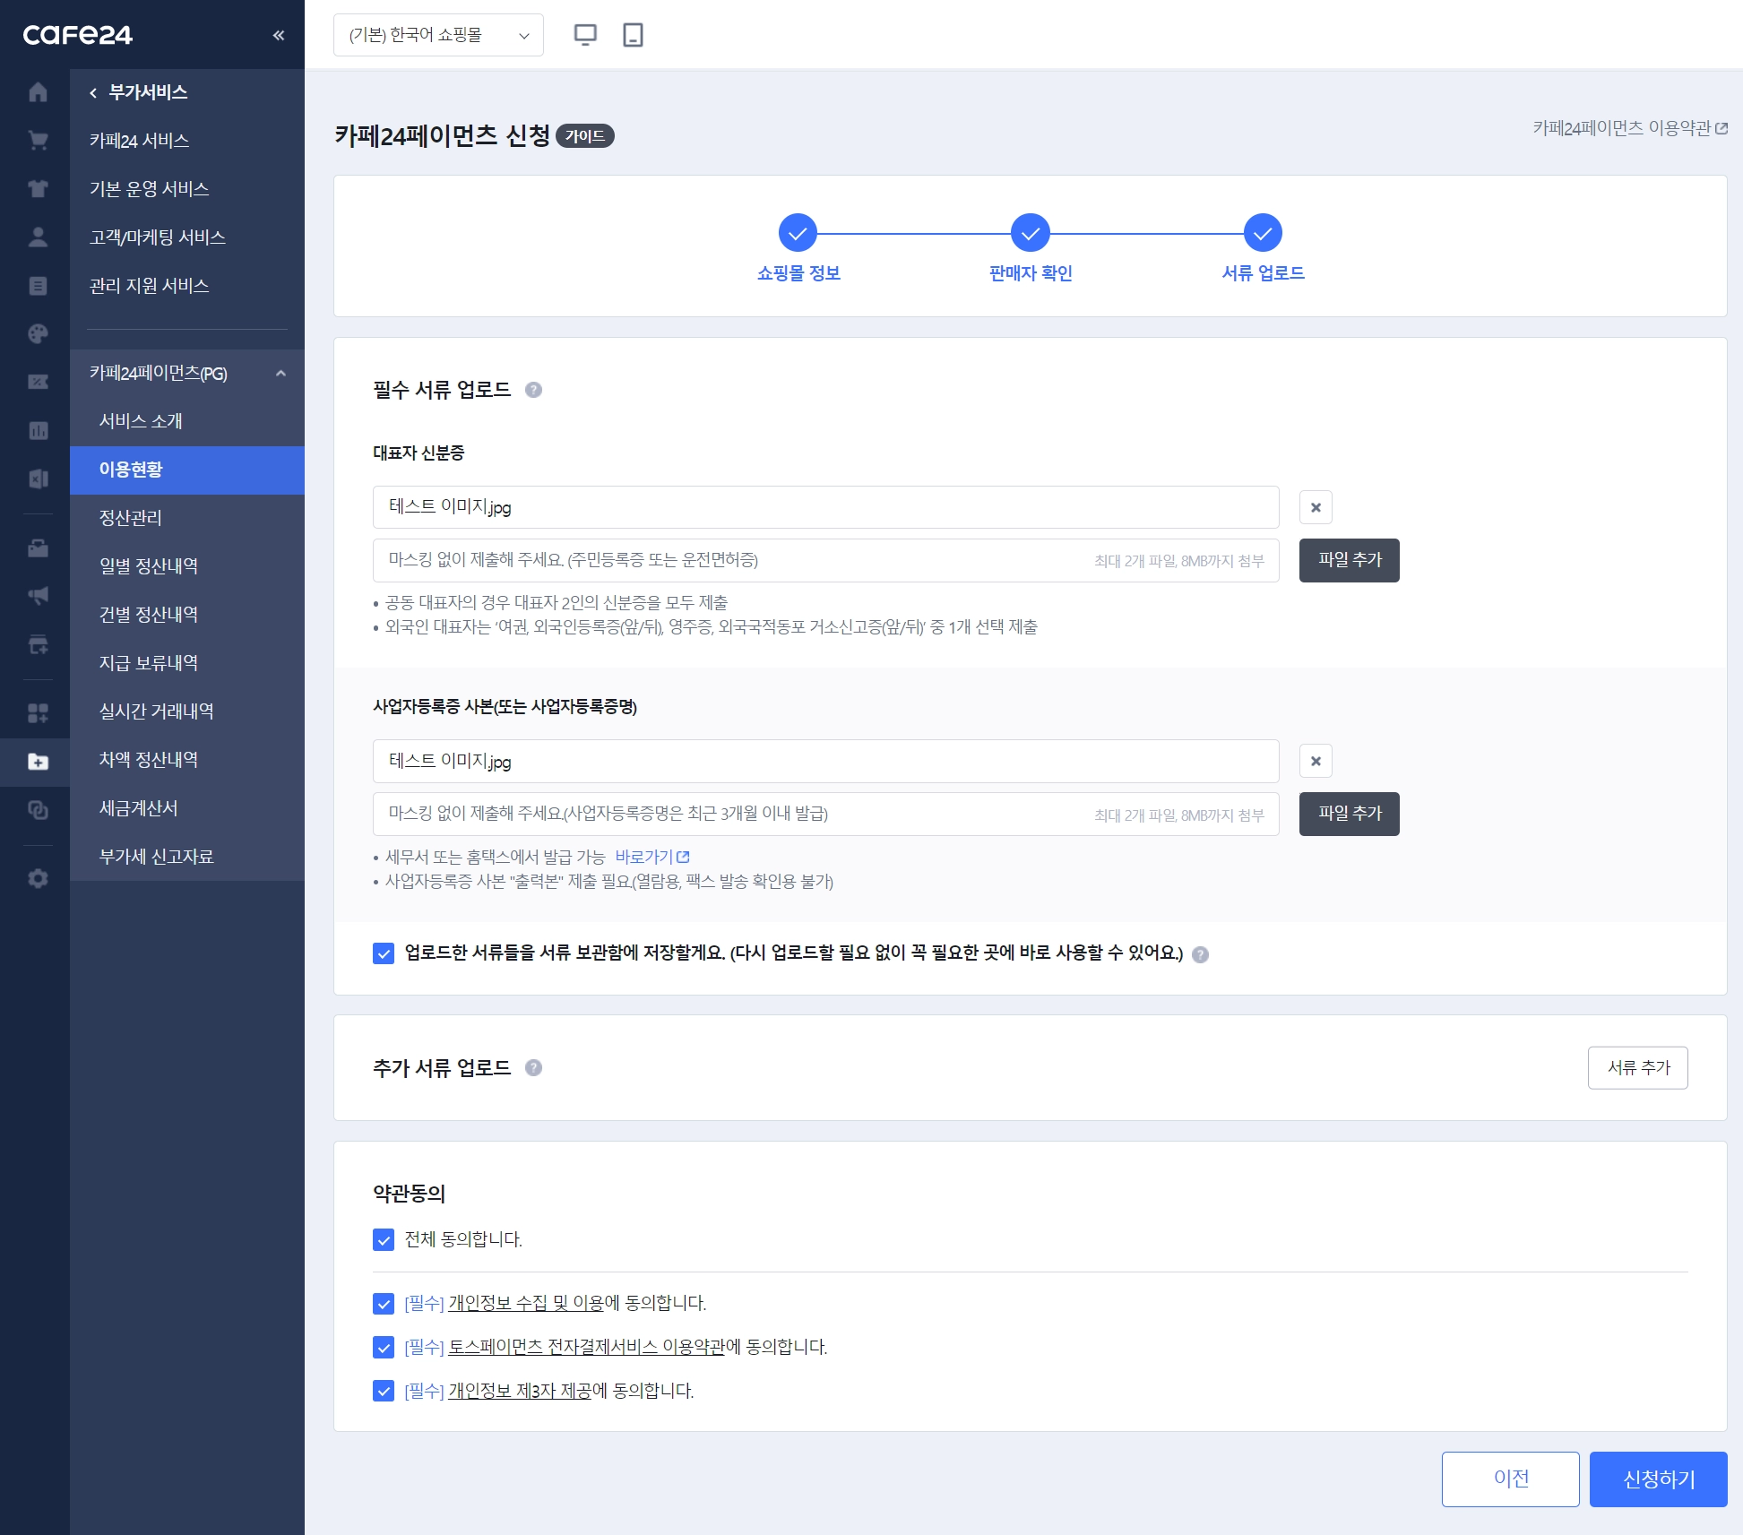The image size is (1743, 1535).
Task: Open the design palette icon
Action: (38, 334)
